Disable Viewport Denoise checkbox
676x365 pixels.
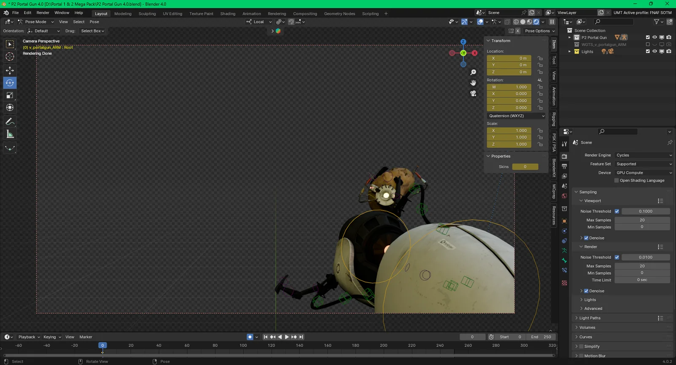pyautogui.click(x=586, y=238)
